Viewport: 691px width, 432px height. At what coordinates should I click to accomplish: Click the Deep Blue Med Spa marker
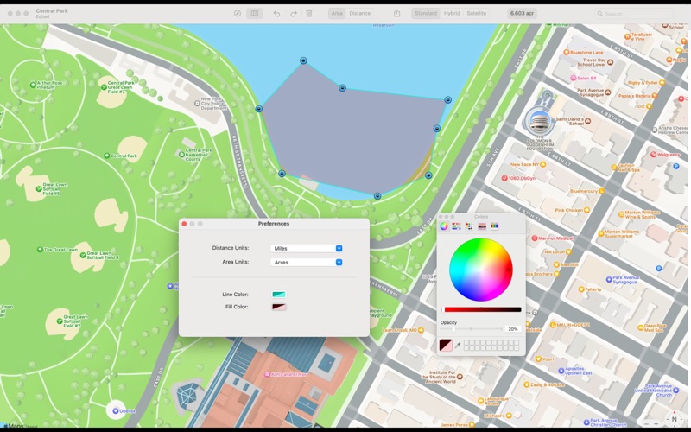(640, 327)
